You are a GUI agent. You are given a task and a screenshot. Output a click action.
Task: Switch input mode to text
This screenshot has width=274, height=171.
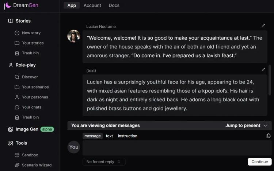pyautogui.click(x=109, y=136)
